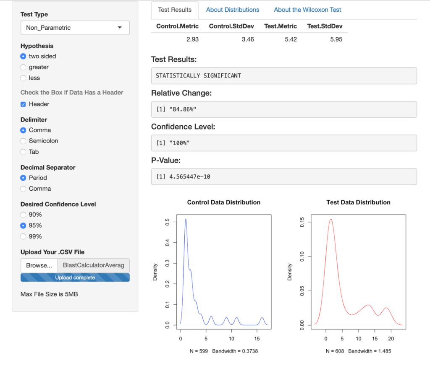Open the About the Wilcoxon Test tab
This screenshot has width=430, height=368.
307,10
